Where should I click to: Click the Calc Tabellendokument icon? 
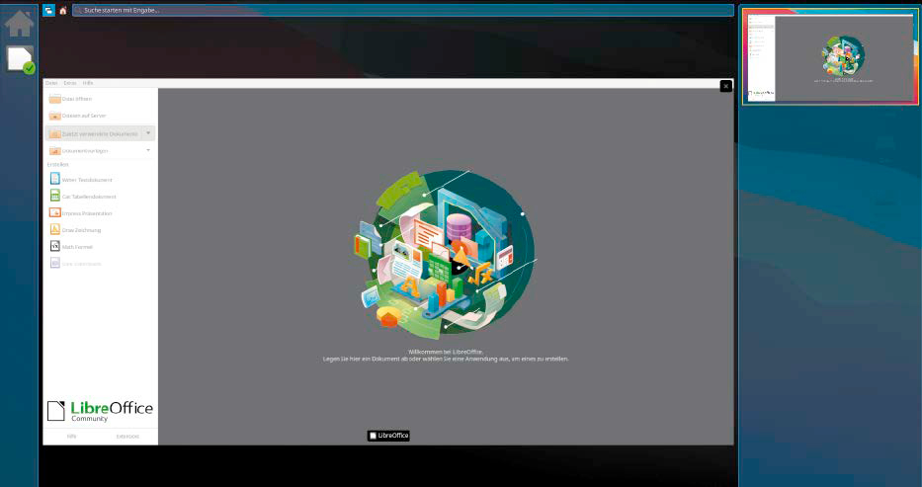tap(54, 196)
